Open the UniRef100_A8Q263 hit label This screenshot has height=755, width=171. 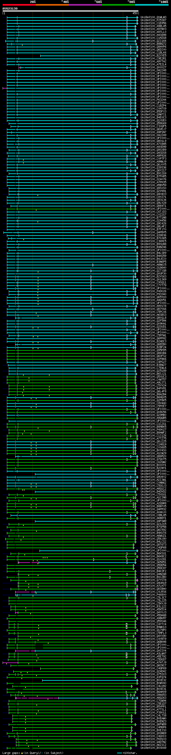click(153, 698)
